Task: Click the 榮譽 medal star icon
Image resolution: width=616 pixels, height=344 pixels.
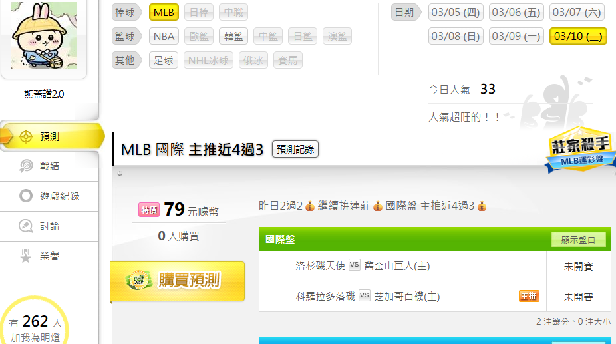Action: pos(26,256)
